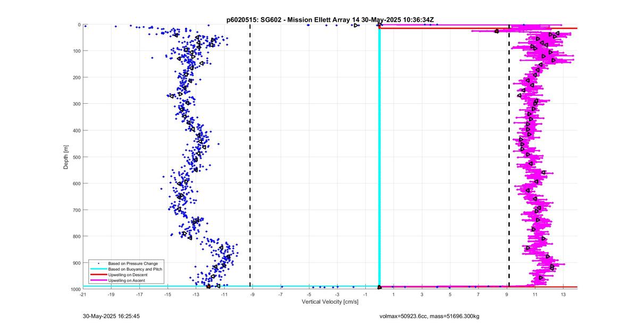Click x-axis tick label '-1'
The width and height of the screenshot is (638, 325).
click(x=365, y=294)
